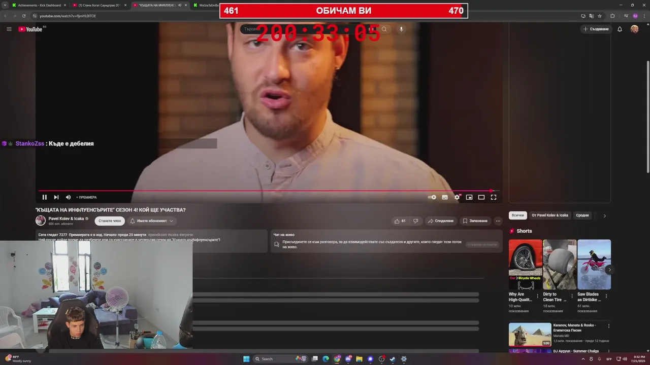The image size is (650, 365).
Task: Select the От Pavel Kolev & Icaka chip
Action: pyautogui.click(x=550, y=215)
